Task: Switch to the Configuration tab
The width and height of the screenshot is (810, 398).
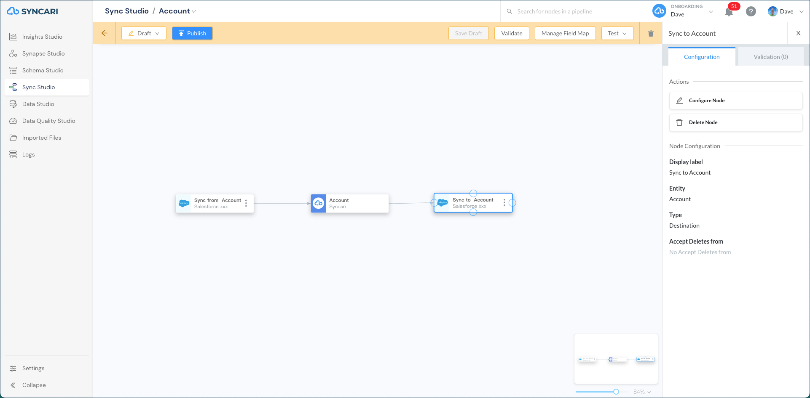Action: [702, 57]
